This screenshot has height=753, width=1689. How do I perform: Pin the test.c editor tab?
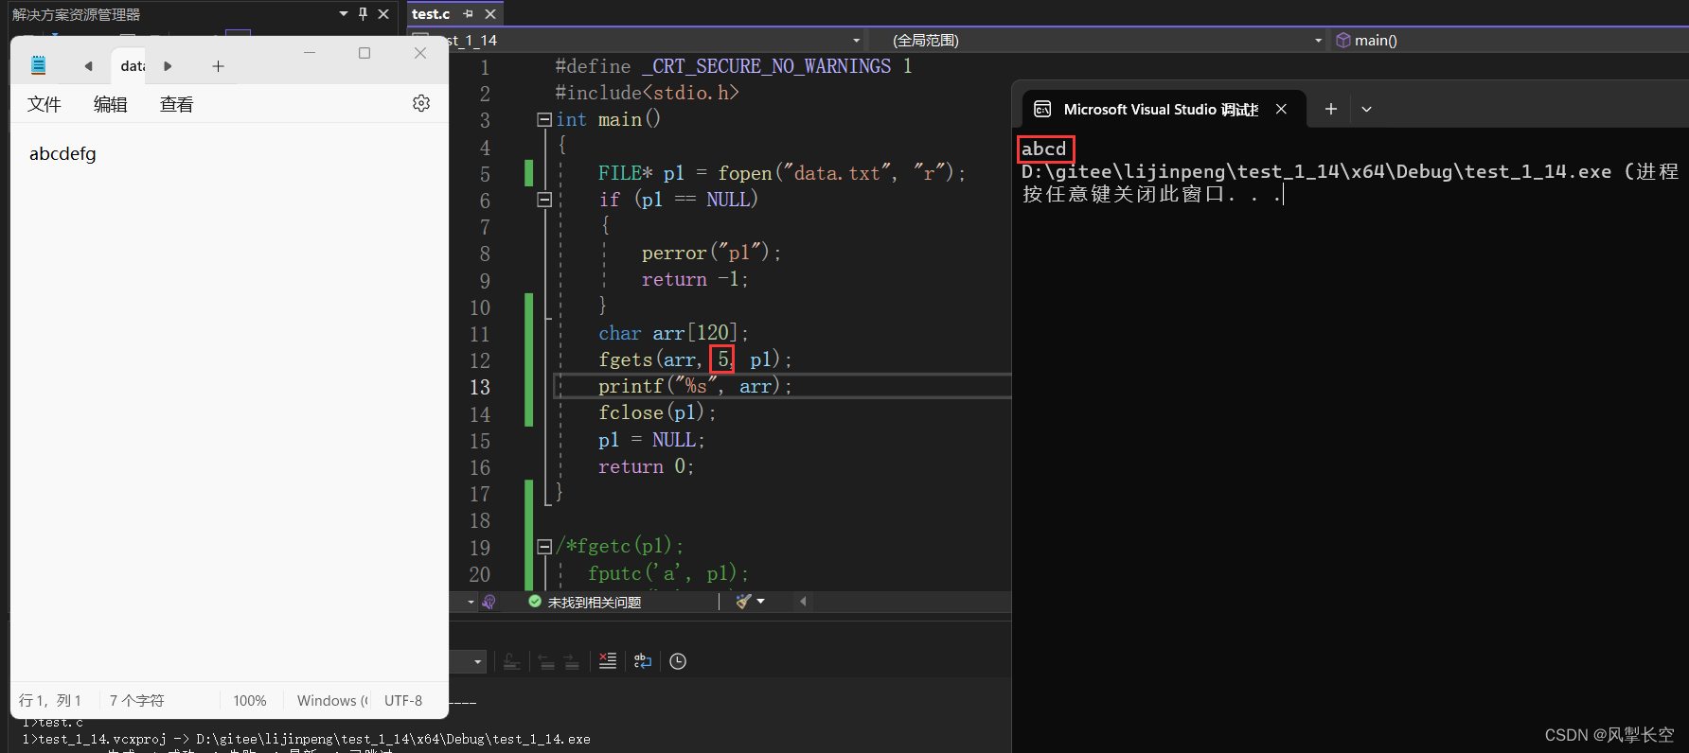pyautogui.click(x=468, y=14)
